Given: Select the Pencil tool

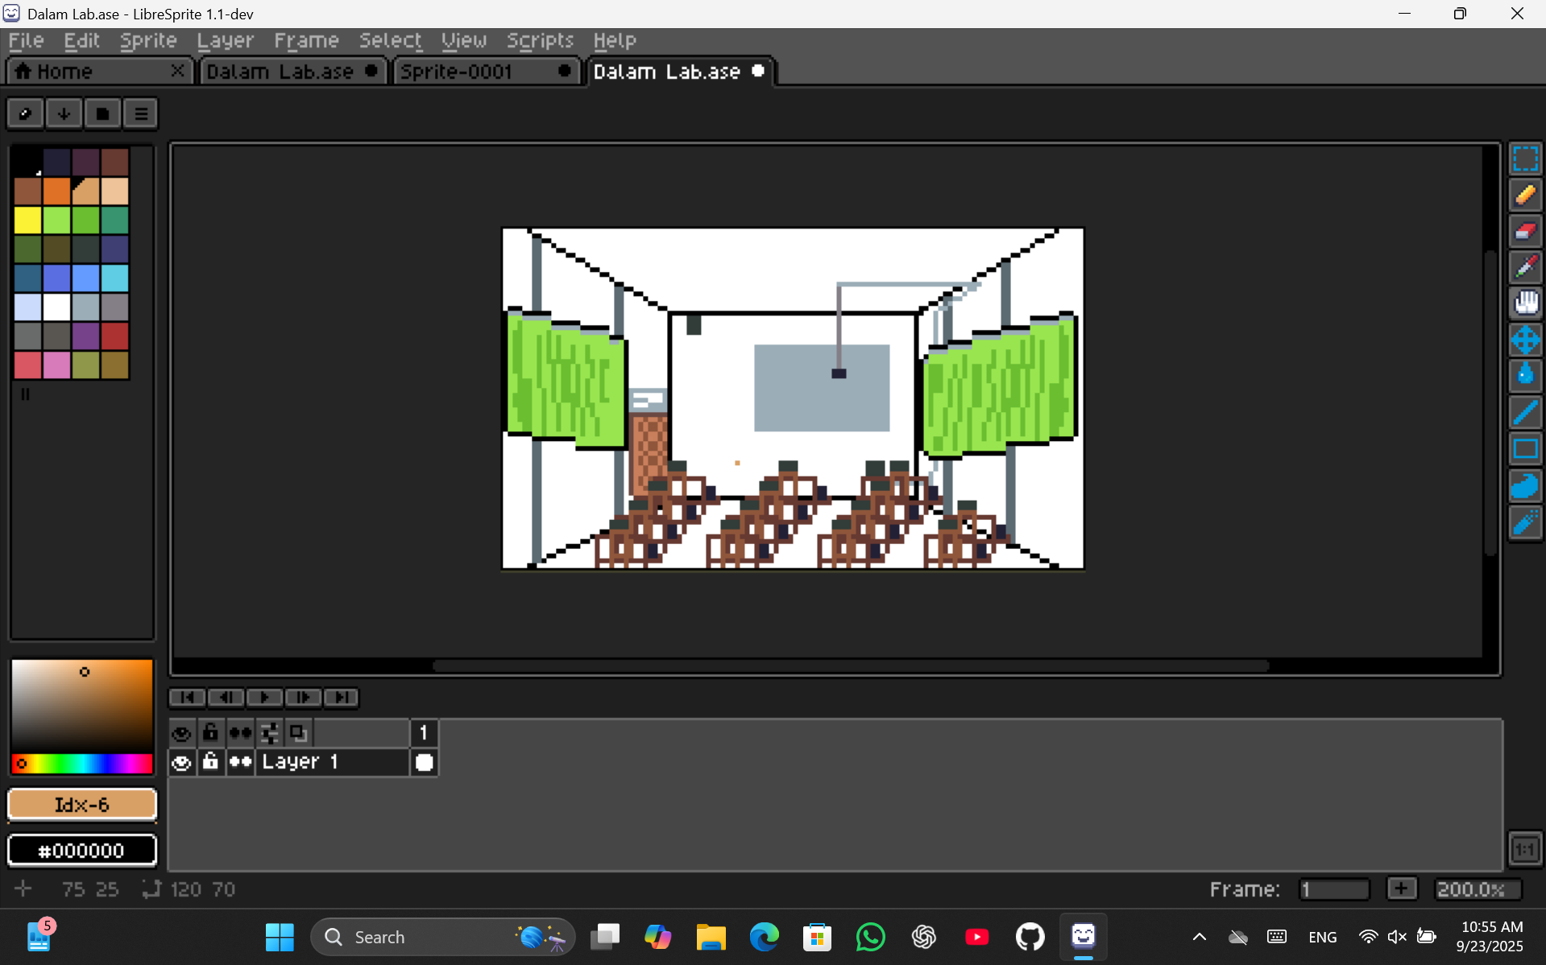Looking at the screenshot, I should [1524, 196].
